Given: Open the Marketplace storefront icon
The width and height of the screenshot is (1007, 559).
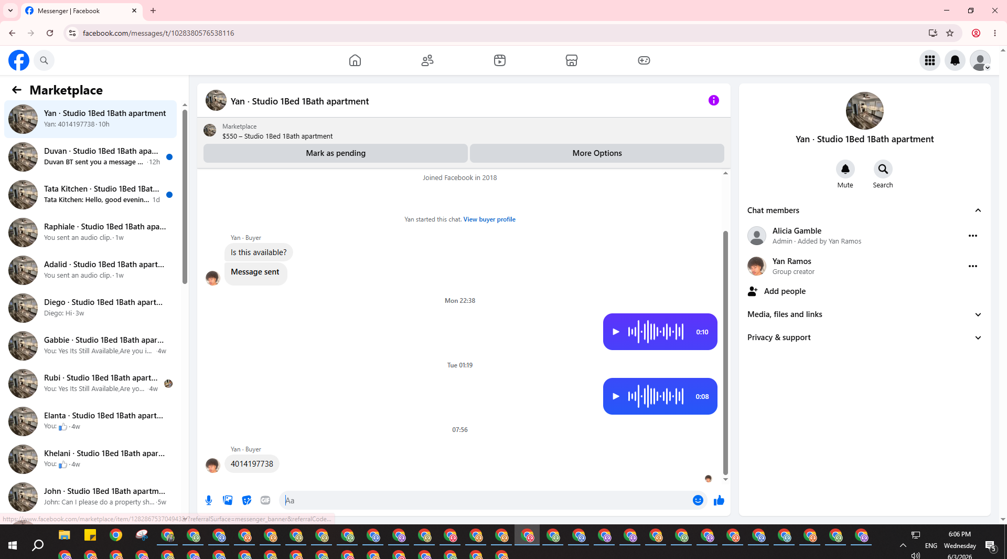Looking at the screenshot, I should click(572, 60).
